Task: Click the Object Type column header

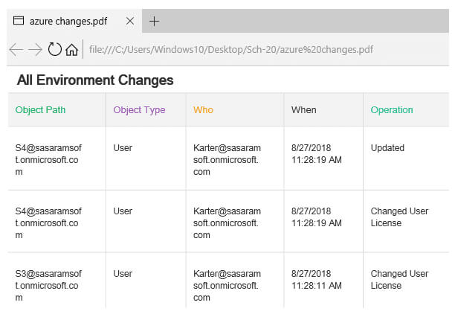Action: tap(139, 110)
